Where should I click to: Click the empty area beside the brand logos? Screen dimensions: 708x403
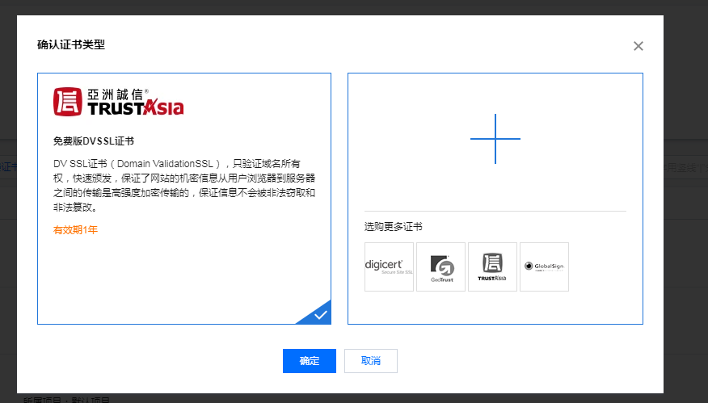(602, 267)
